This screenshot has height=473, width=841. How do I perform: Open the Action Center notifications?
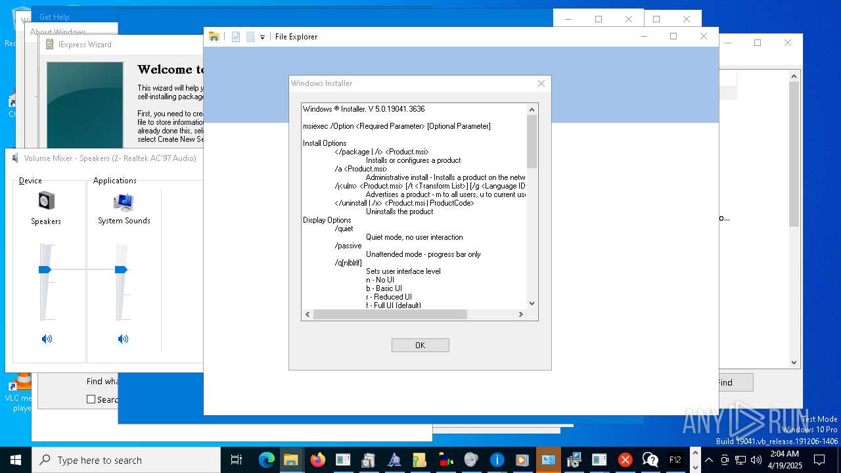819,460
